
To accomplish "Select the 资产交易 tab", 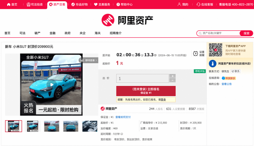I will tap(57, 4).
